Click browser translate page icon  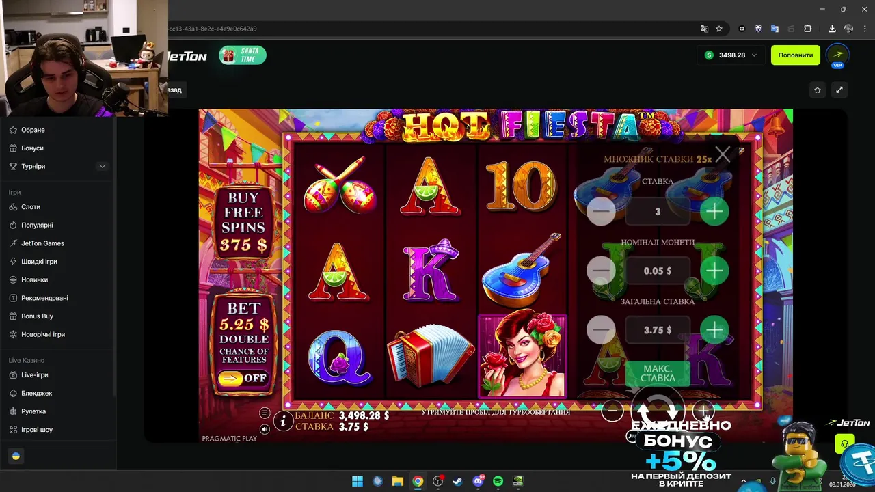704,29
